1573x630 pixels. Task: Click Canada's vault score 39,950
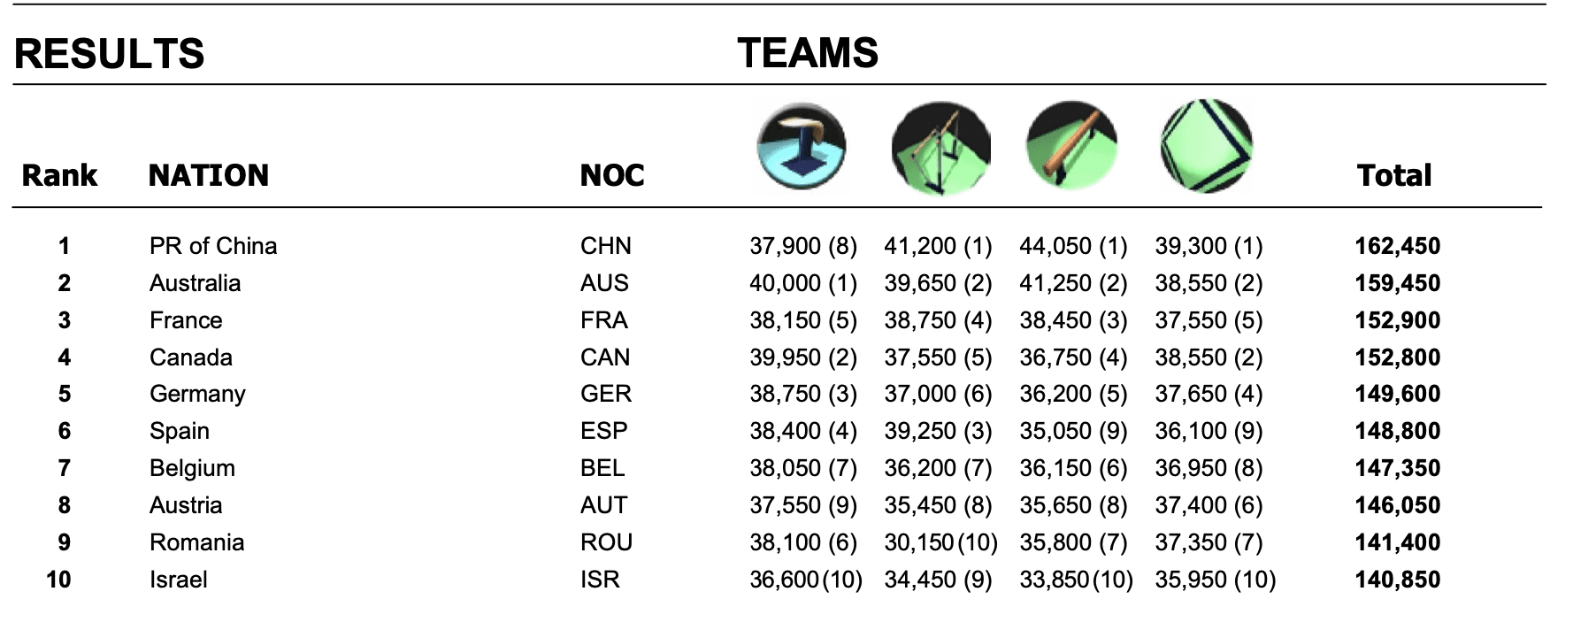tap(786, 357)
